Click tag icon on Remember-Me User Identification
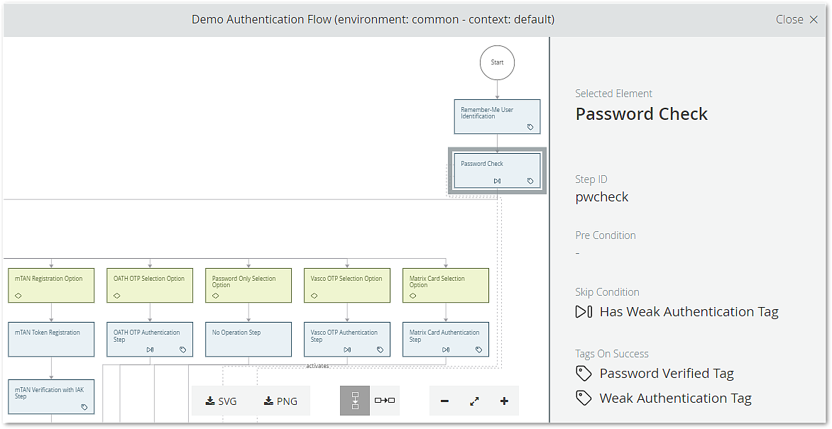Viewport: 832px width, 429px height. point(530,127)
